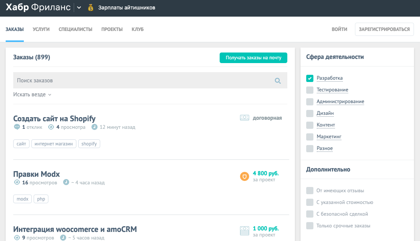420x241 pixels.
Task: Click the договорная price label
Action: coord(267,118)
